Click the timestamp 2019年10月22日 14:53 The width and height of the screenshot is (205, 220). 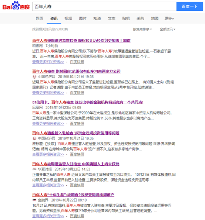click(x=73, y=169)
